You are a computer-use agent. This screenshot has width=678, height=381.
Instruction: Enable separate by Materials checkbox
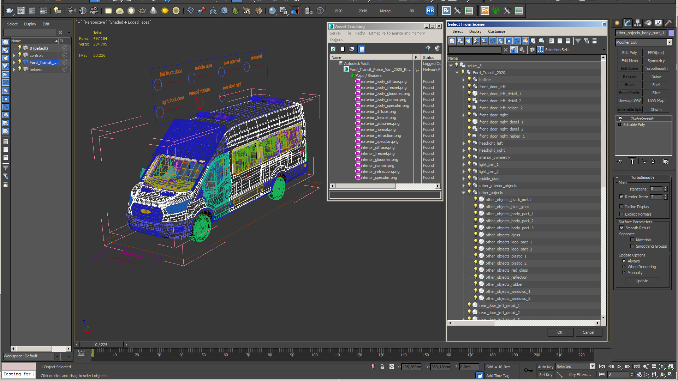632,240
